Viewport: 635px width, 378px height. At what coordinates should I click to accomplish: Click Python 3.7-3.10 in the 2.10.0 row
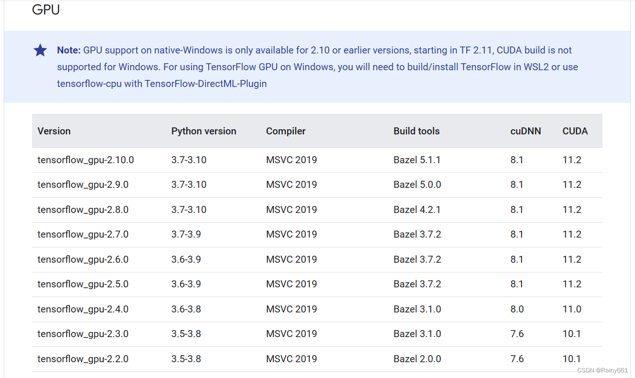(189, 160)
